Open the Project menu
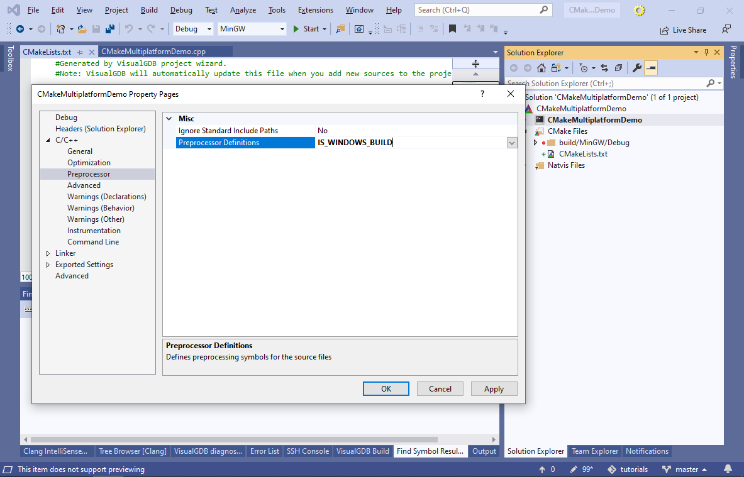 tap(116, 10)
